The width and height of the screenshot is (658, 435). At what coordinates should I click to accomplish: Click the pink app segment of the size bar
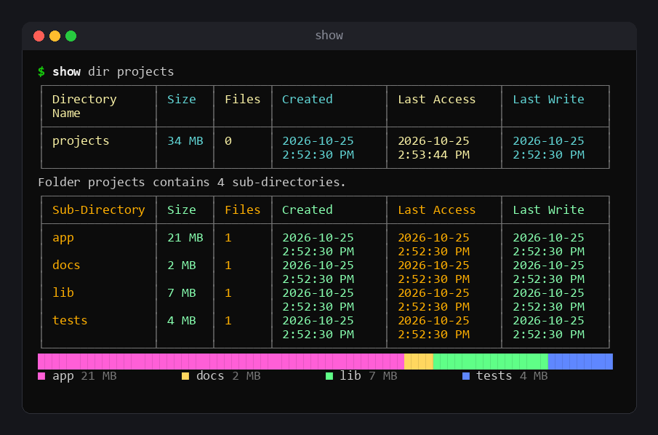pos(221,362)
